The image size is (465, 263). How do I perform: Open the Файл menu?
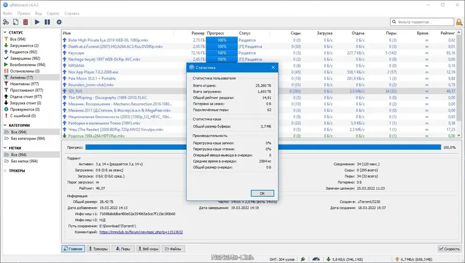point(8,13)
